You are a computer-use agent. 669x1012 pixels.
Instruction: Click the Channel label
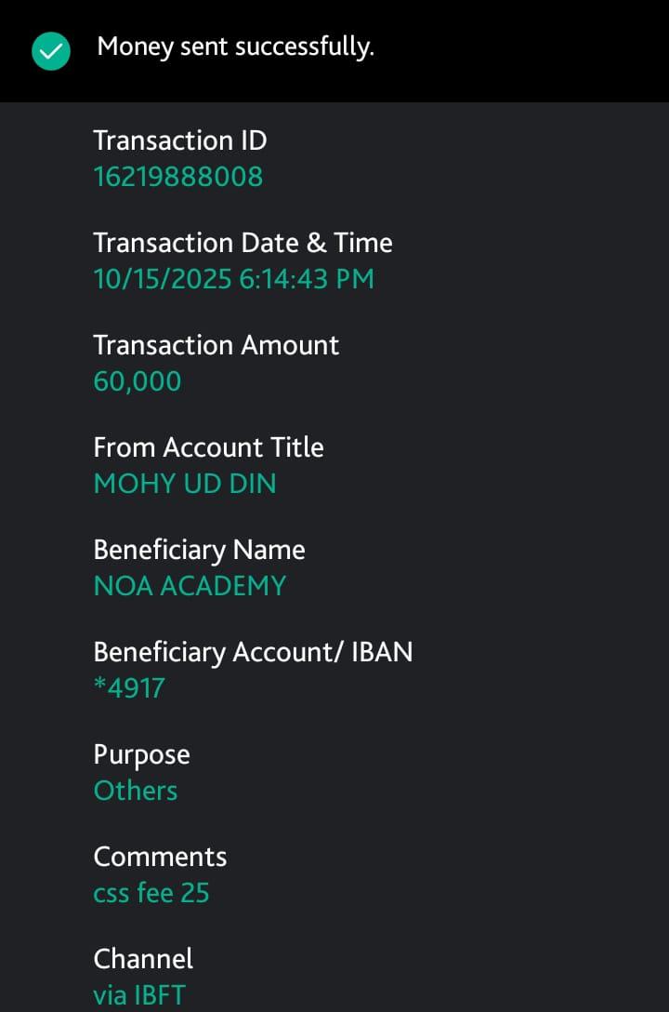tap(143, 959)
